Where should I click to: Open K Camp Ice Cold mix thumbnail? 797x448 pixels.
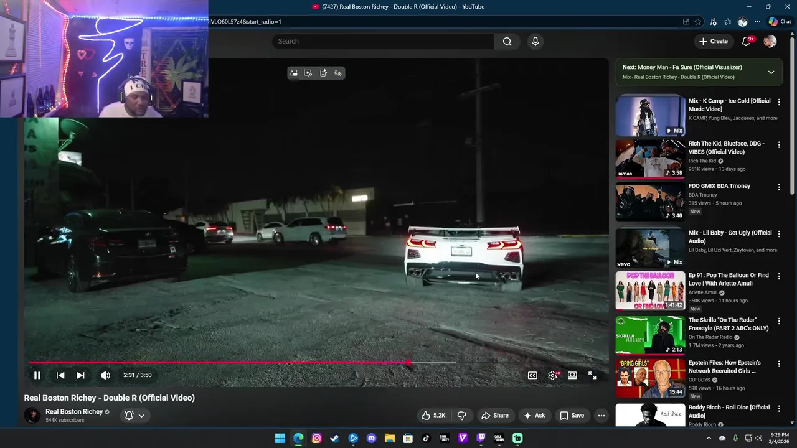[x=650, y=115]
